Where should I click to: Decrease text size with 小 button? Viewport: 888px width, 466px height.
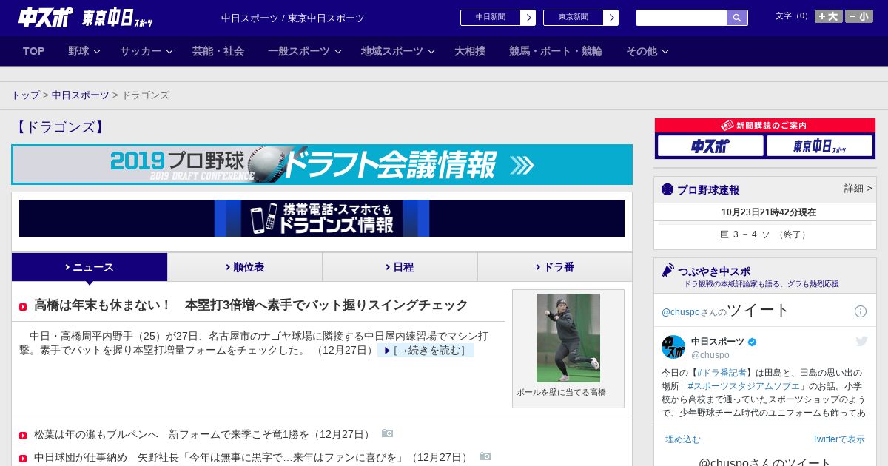tap(859, 16)
